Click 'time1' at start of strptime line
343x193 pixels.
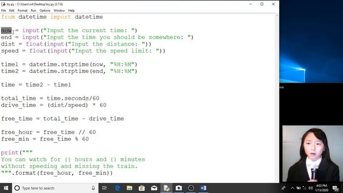[x=10, y=64]
